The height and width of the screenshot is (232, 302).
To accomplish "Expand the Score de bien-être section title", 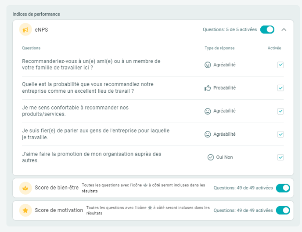I will pos(57,188).
